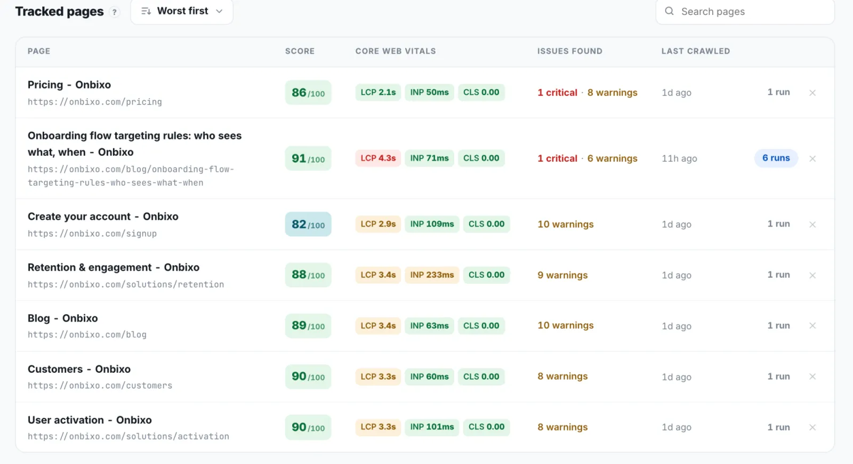Click the Tracked pages help question-mark icon
The height and width of the screenshot is (464, 853).
[114, 12]
